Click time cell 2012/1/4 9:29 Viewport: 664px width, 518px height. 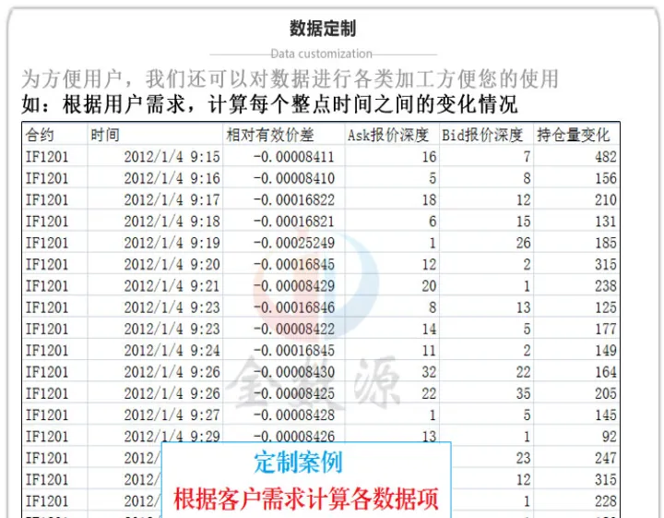(172, 437)
